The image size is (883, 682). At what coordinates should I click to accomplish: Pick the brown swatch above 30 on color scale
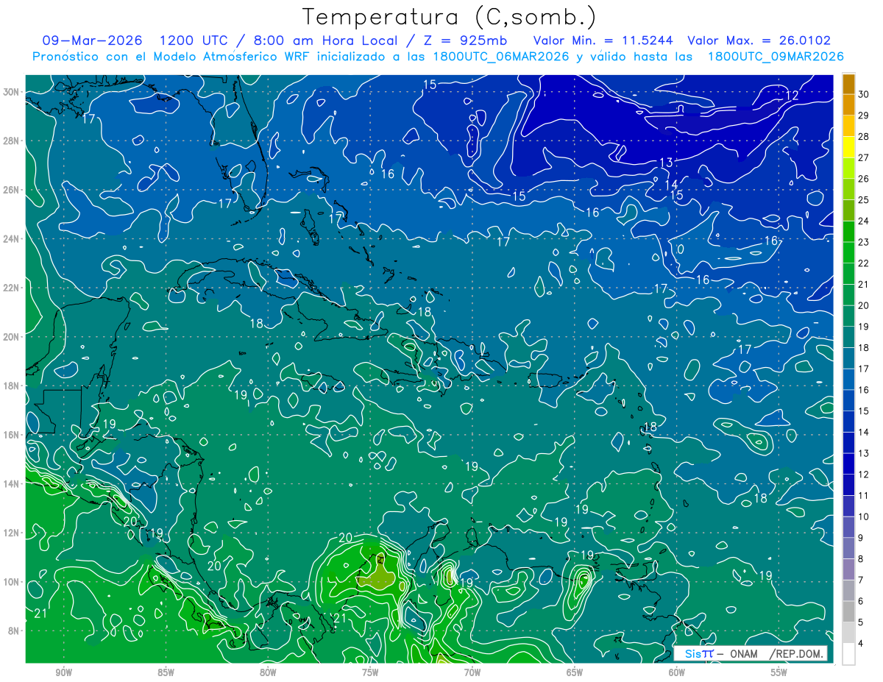coord(848,84)
